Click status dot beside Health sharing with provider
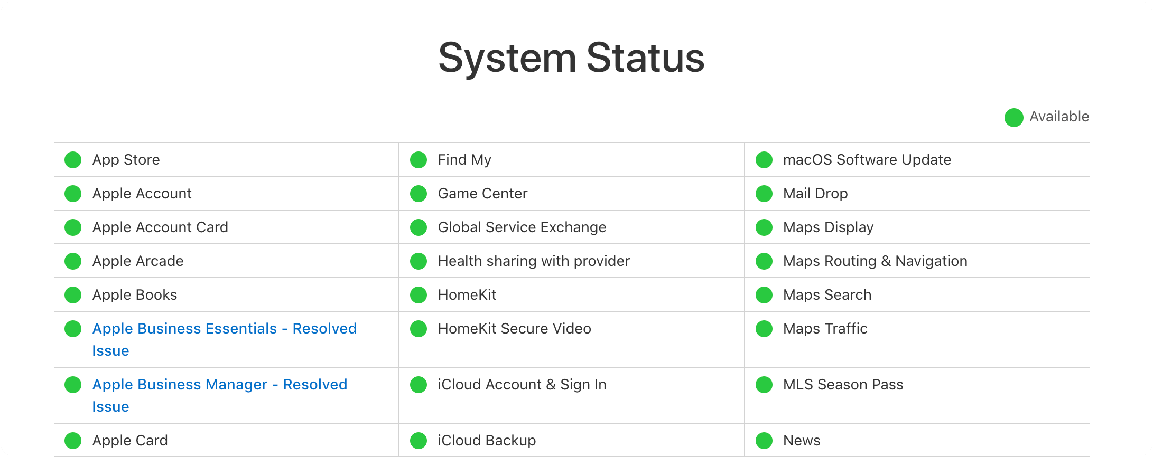 tap(419, 261)
